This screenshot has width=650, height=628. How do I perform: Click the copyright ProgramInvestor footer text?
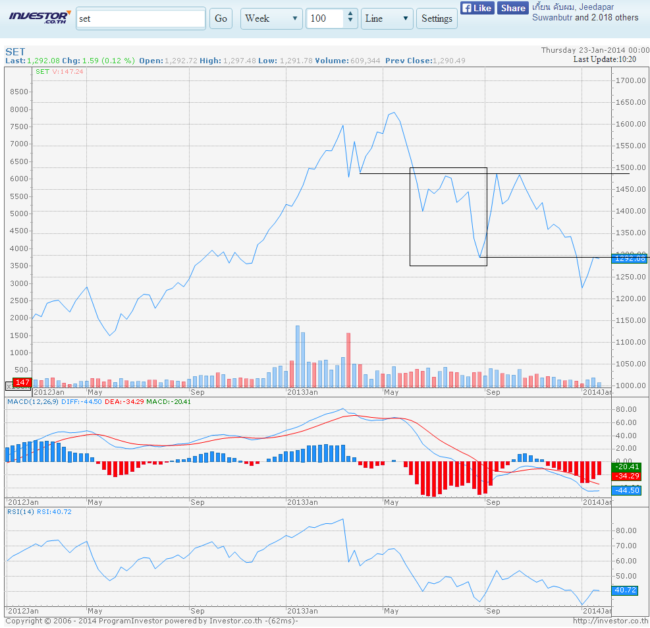[x=151, y=621]
